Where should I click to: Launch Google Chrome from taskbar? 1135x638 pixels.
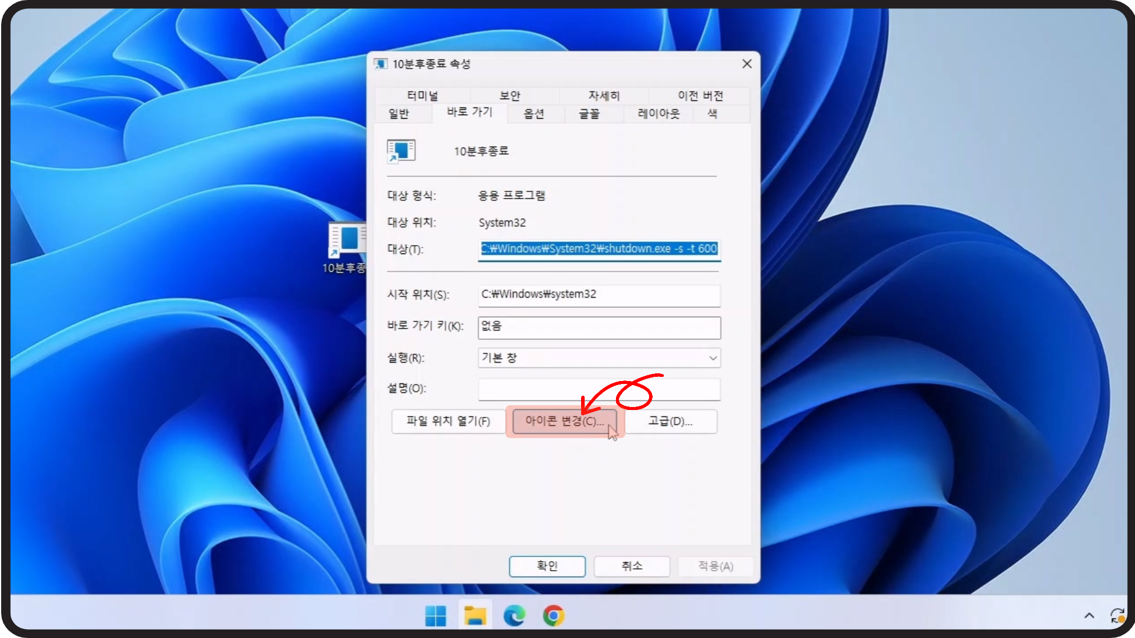pos(553,616)
